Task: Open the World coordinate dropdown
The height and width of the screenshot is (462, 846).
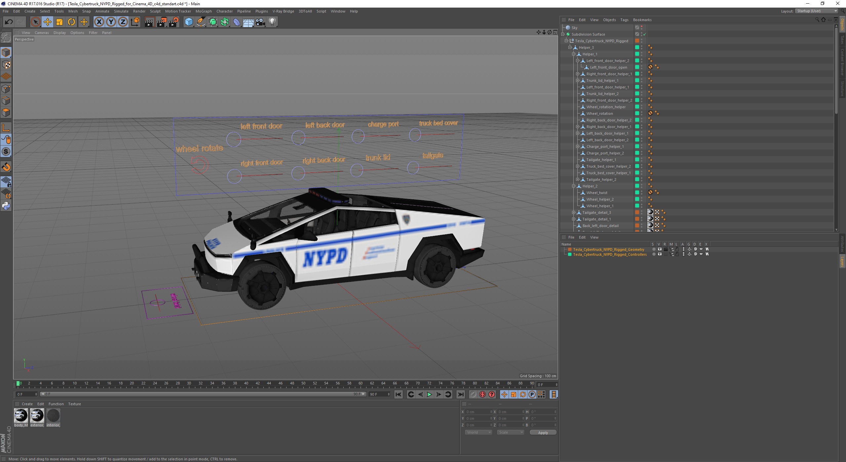Action: pos(478,432)
